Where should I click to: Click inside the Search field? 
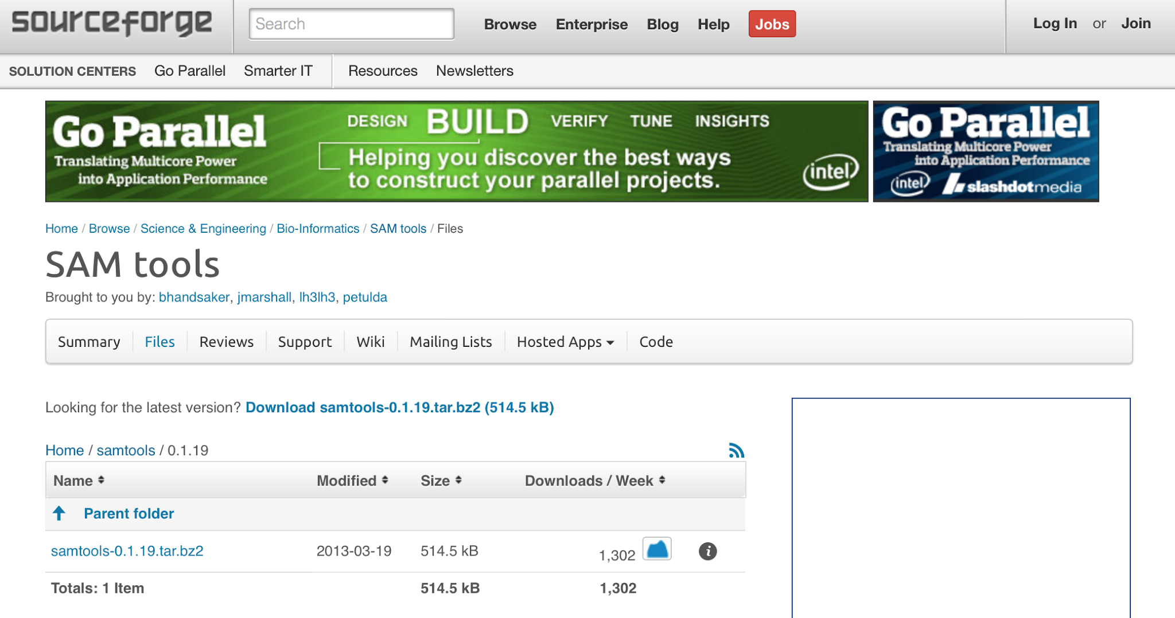(x=351, y=24)
